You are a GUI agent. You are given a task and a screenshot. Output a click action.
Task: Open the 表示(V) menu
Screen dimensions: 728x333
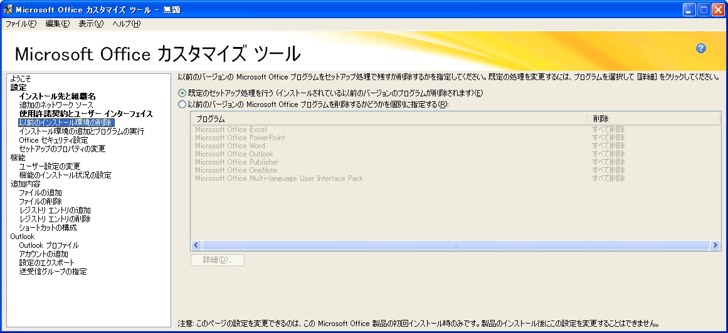tap(91, 24)
